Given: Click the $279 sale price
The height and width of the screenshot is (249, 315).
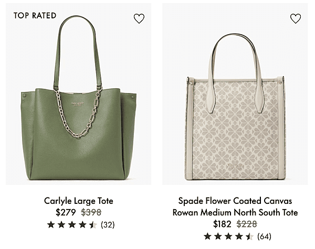Looking at the screenshot, I should [66, 212].
